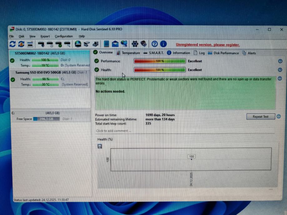The image size is (287, 215).
Task: Switch to the Information tab
Action: click(x=178, y=53)
